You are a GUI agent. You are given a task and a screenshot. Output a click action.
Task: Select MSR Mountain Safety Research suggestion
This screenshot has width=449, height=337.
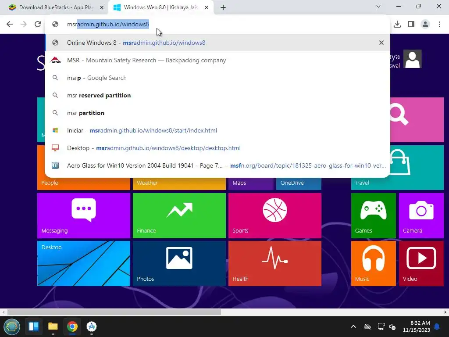[x=217, y=60]
